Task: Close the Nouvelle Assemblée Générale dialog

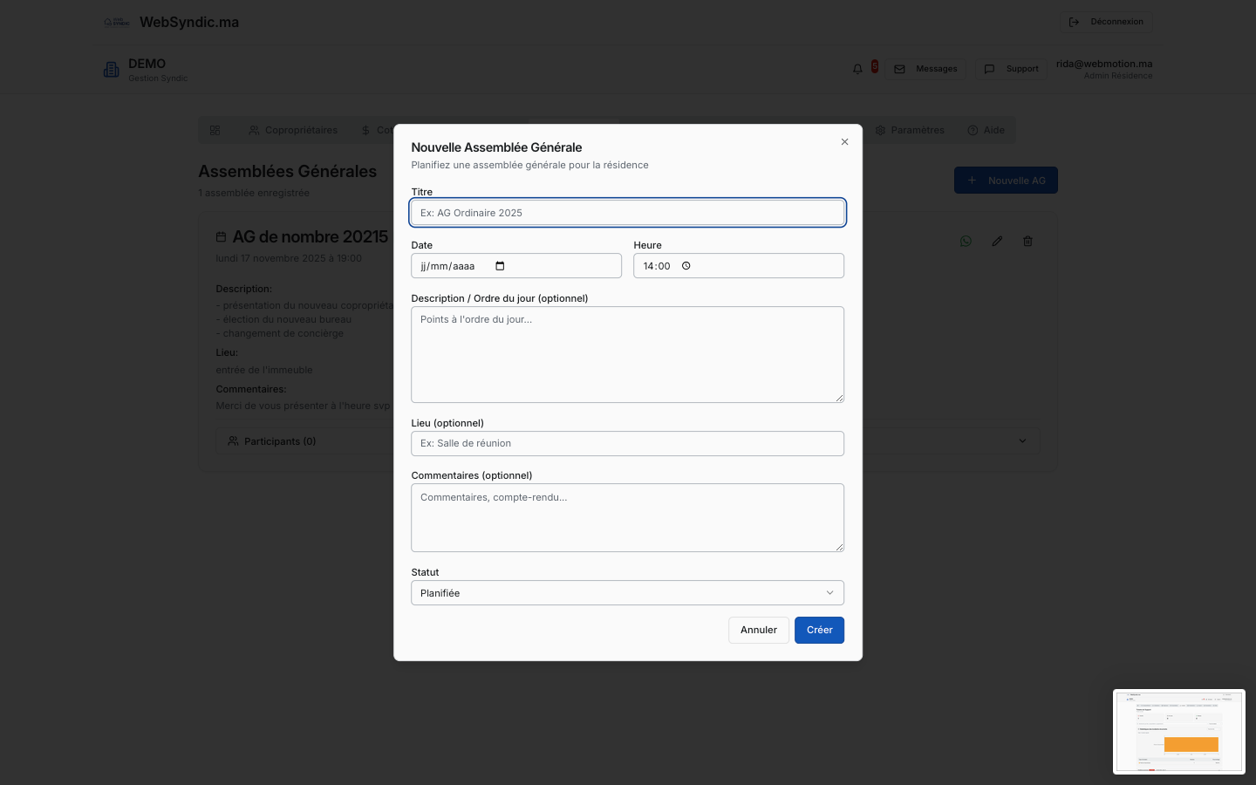Action: click(844, 141)
